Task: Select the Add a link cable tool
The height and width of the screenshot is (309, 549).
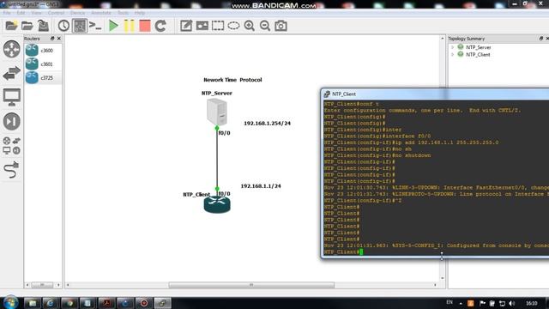Action: click(x=11, y=170)
